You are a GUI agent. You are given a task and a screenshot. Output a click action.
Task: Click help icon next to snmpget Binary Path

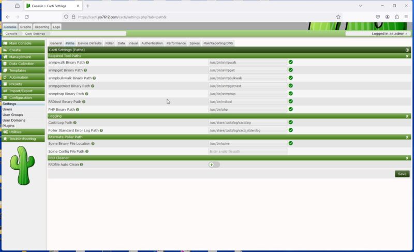click(x=85, y=70)
